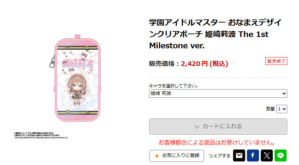Click the シェアする label
Image resolution: width=299 pixels, height=165 pixels.
pyautogui.click(x=220, y=156)
